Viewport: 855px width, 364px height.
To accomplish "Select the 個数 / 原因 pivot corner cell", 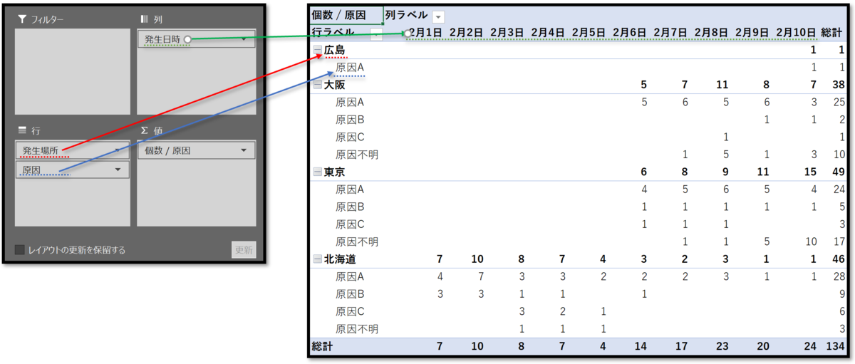I will tap(346, 15).
